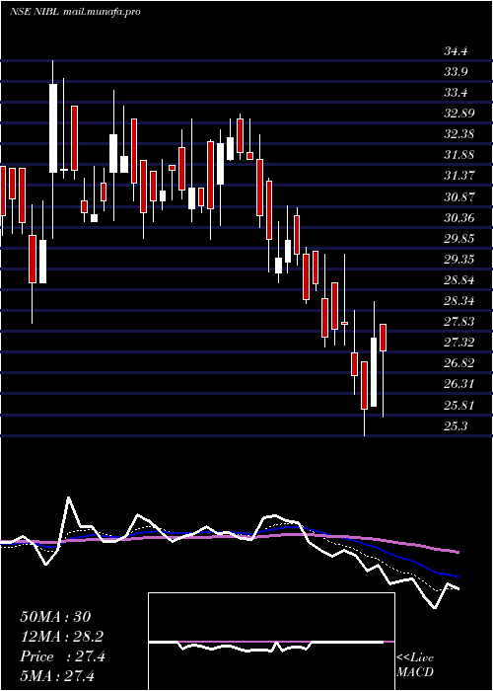Click the 31.88 price axis label
Image resolution: width=493 pixels, height=691 pixels.
pyautogui.click(x=459, y=156)
